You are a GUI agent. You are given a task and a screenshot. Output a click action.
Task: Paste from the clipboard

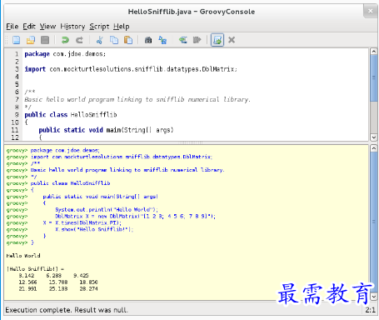[x=128, y=40]
